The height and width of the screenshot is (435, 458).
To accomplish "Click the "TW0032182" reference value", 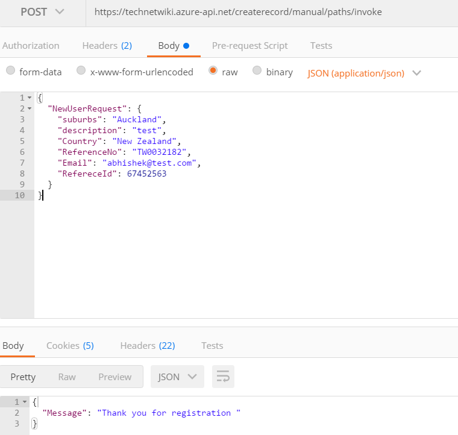I will point(159,152).
